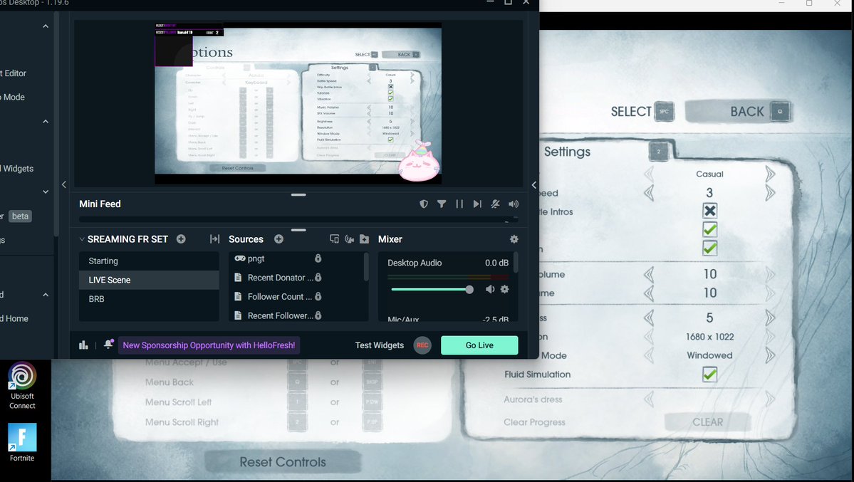Click the Mini Feed volume speaker icon
This screenshot has height=482, width=854.
pyautogui.click(x=514, y=204)
